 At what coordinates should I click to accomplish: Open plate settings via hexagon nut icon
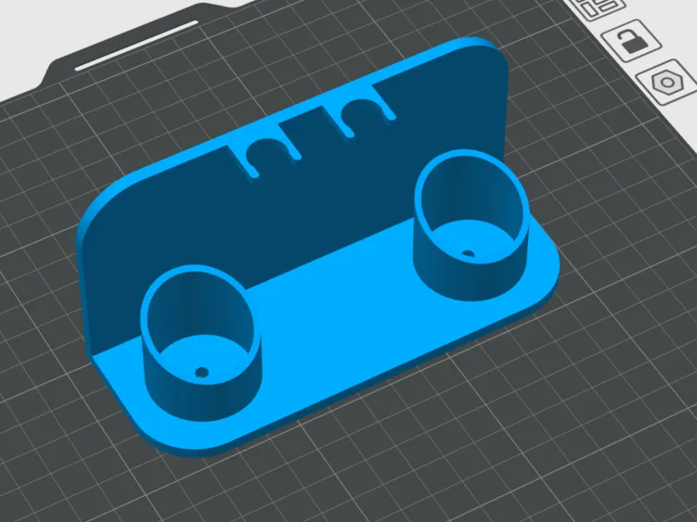click(667, 82)
